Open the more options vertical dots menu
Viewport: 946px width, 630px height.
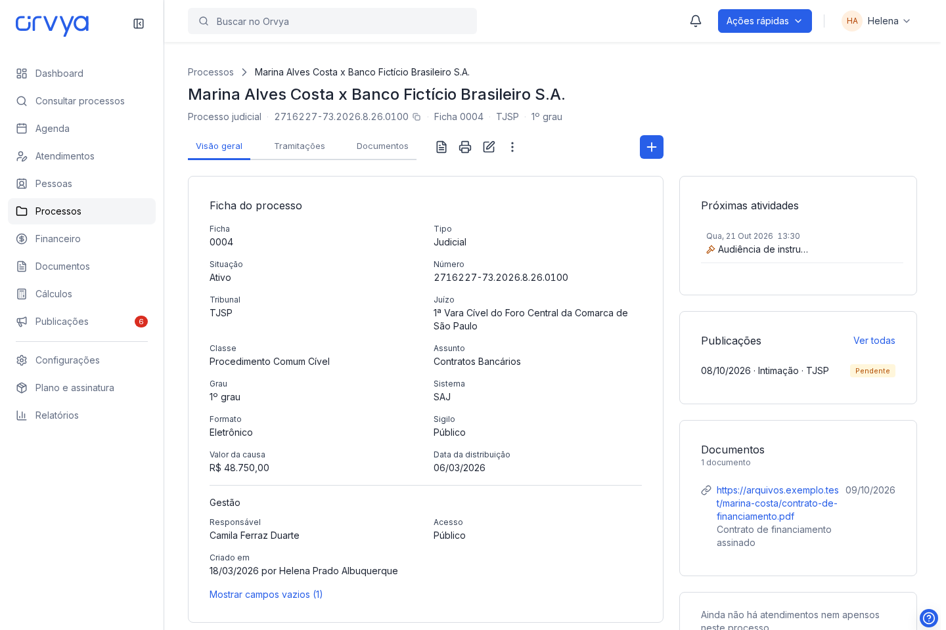tap(512, 147)
